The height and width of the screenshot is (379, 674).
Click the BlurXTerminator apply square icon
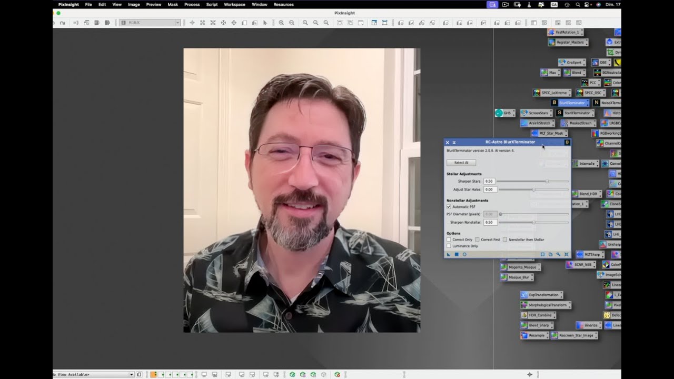(457, 254)
